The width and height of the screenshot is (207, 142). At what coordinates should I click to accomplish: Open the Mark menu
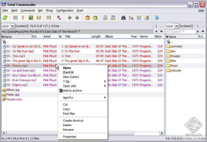15,10
